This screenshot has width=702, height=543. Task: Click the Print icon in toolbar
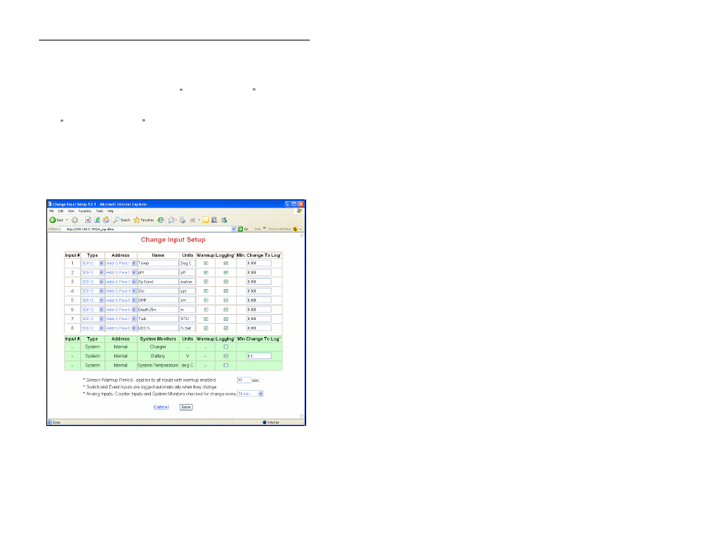pos(182,220)
